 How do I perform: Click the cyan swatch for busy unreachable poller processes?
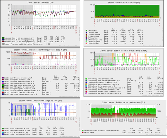click(x=3, y=91)
